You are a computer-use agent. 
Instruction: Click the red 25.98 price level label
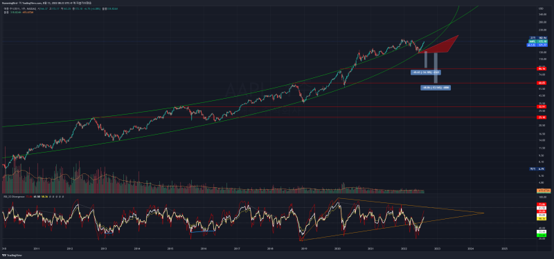(x=542, y=117)
